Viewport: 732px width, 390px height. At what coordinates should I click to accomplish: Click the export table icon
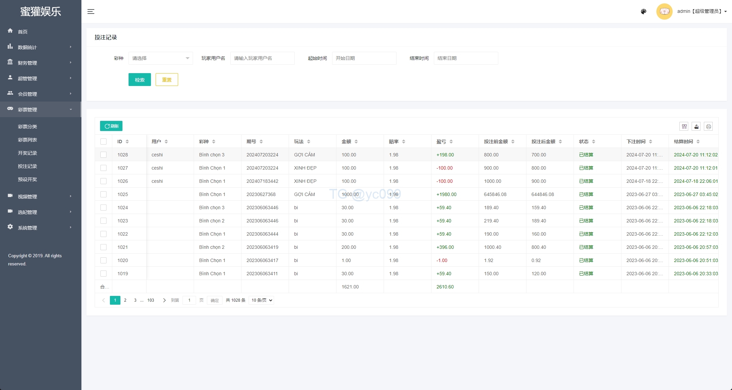pos(696,127)
